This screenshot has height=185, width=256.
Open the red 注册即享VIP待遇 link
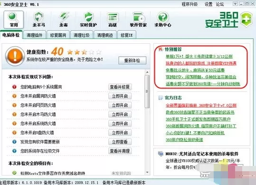tap(201, 63)
